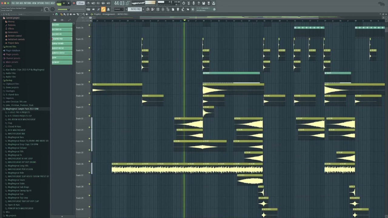388x218 pixels.
Task: Toggle the metronome icon
Action: click(x=89, y=3)
